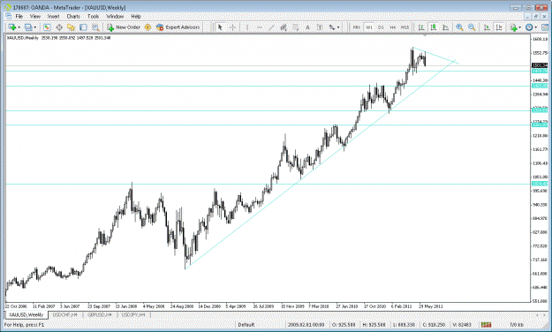552x332 pixels.
Task: Toggle chart shift icon
Action: 499,27
